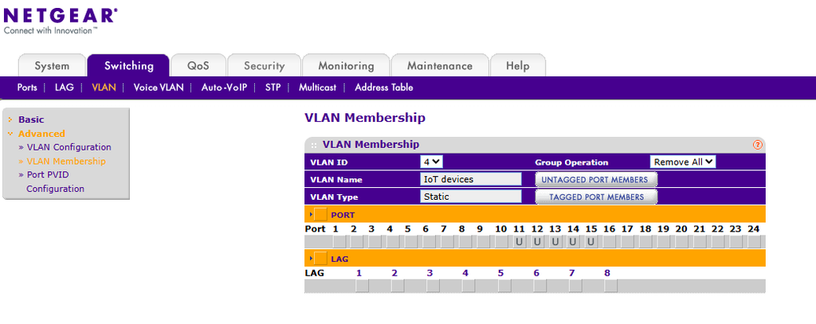
Task: Open the VLAN ID dropdown
Action: click(x=431, y=162)
